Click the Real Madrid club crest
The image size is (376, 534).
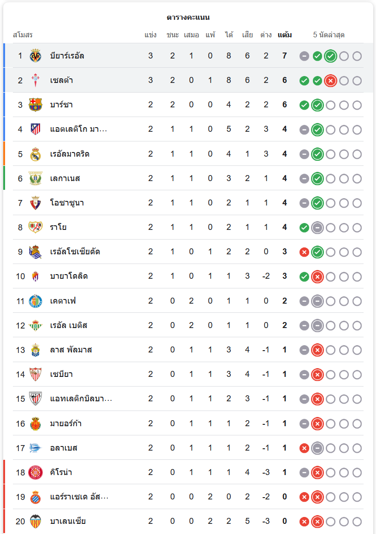pos(35,154)
